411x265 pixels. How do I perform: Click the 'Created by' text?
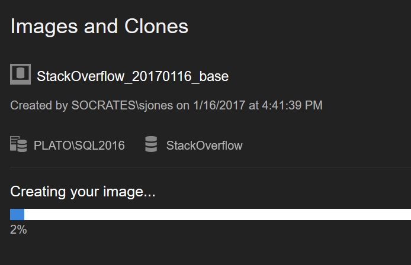click(38, 106)
